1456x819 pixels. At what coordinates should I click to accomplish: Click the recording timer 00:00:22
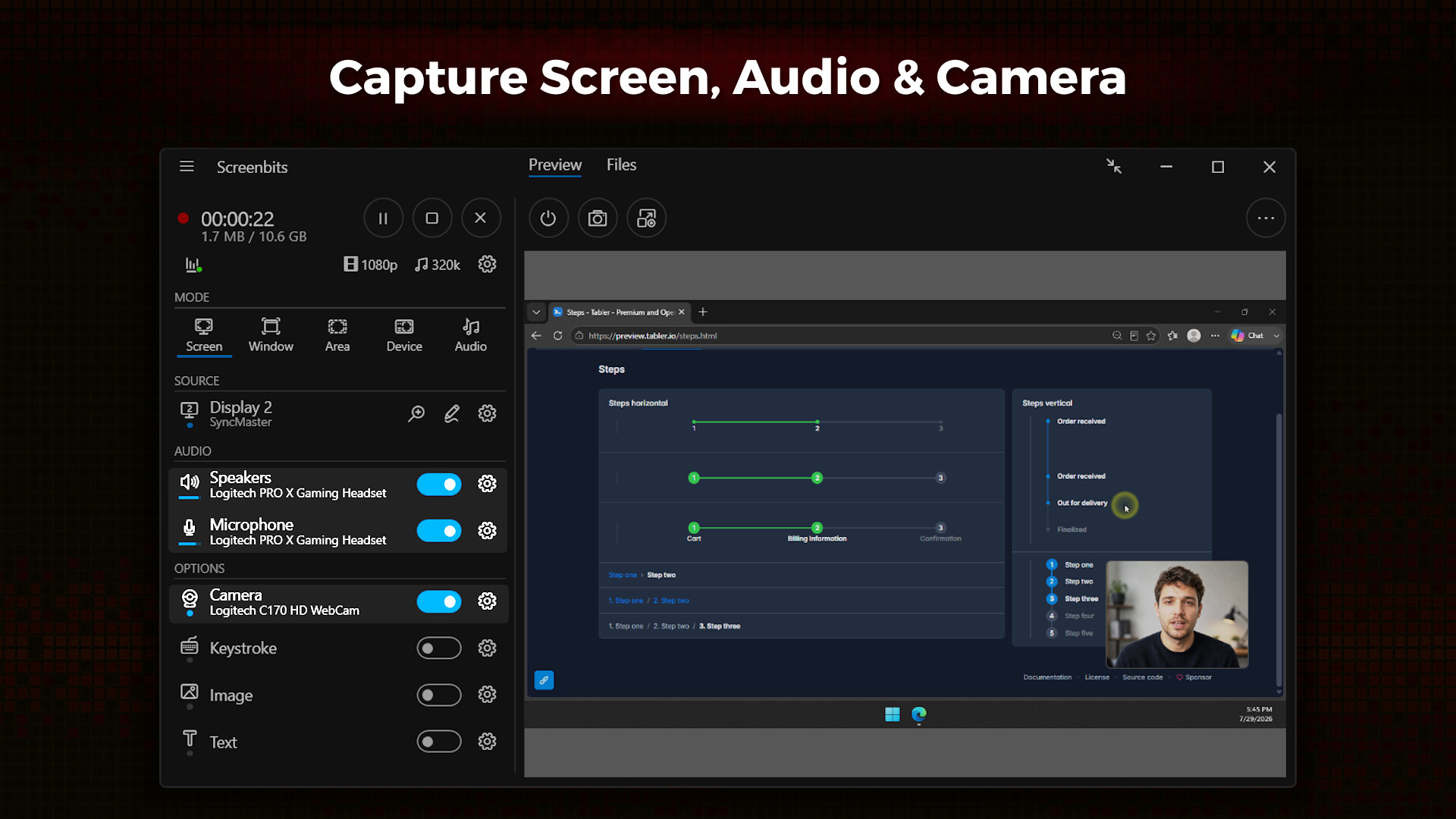pos(237,219)
